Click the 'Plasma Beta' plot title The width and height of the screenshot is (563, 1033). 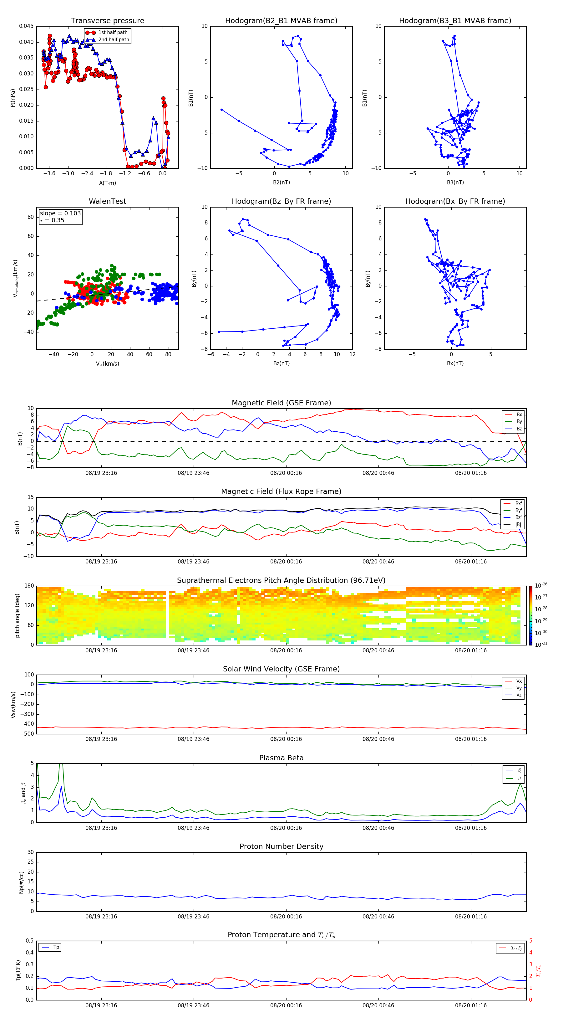pyautogui.click(x=281, y=758)
